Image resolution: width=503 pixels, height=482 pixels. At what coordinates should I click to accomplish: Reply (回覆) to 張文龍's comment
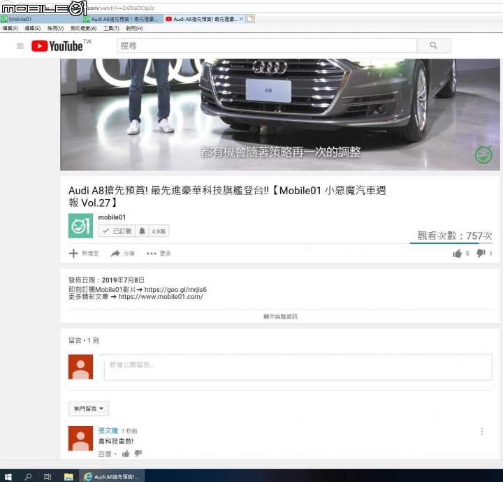click(x=105, y=454)
